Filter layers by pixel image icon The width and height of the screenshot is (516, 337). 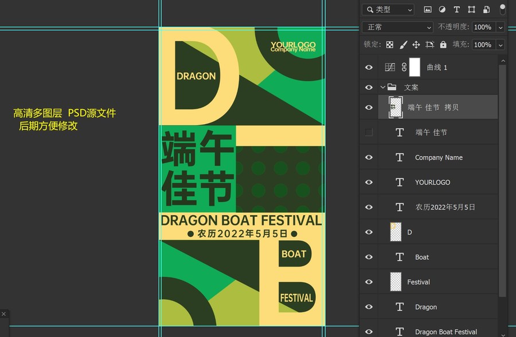(428, 10)
